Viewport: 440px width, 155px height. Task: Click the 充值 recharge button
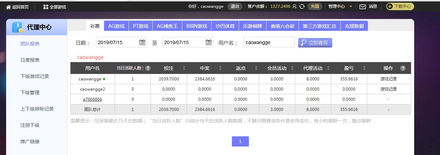[x=315, y=6]
